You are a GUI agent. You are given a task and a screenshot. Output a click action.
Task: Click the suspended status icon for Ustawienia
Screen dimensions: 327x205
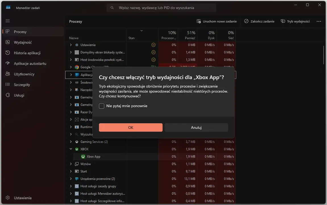tap(153, 45)
